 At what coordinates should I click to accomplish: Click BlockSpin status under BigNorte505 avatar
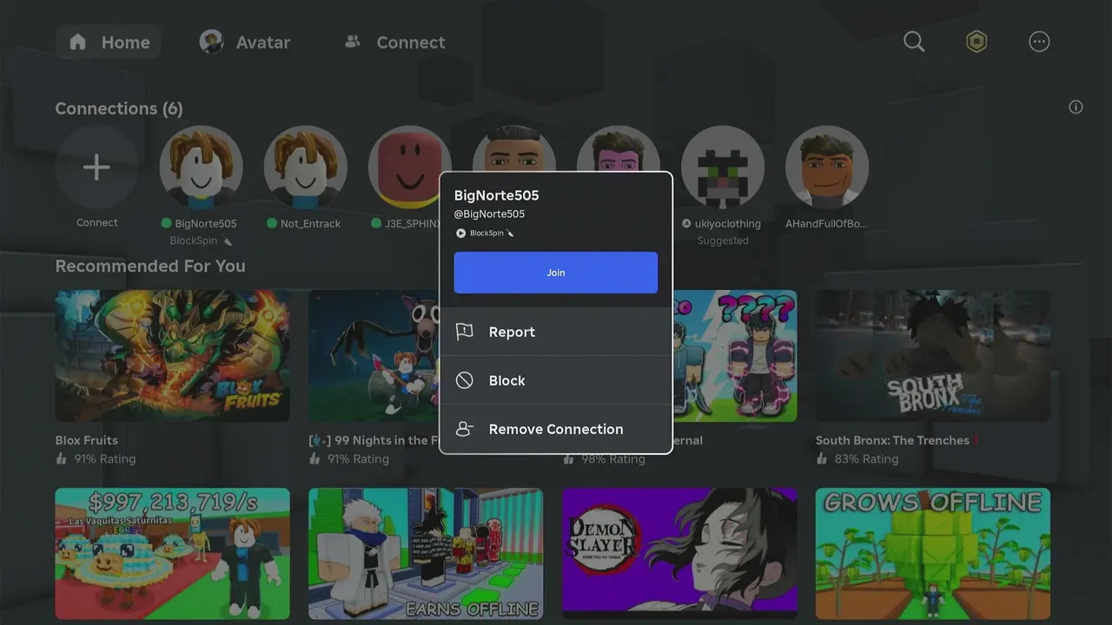click(x=201, y=240)
